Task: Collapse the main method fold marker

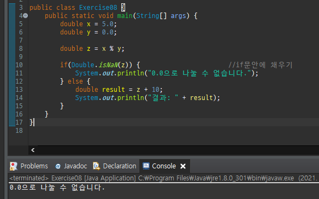Action: pyautogui.click(x=26, y=15)
